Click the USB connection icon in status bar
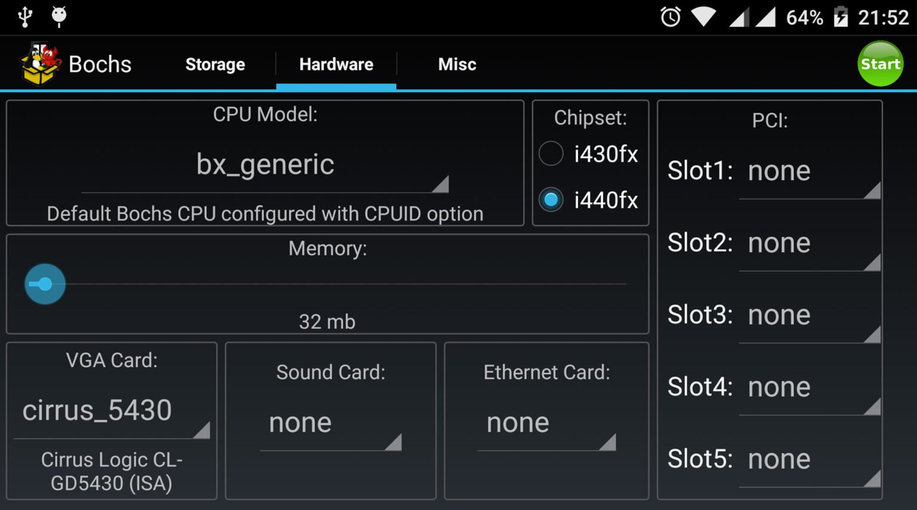 coord(24,17)
